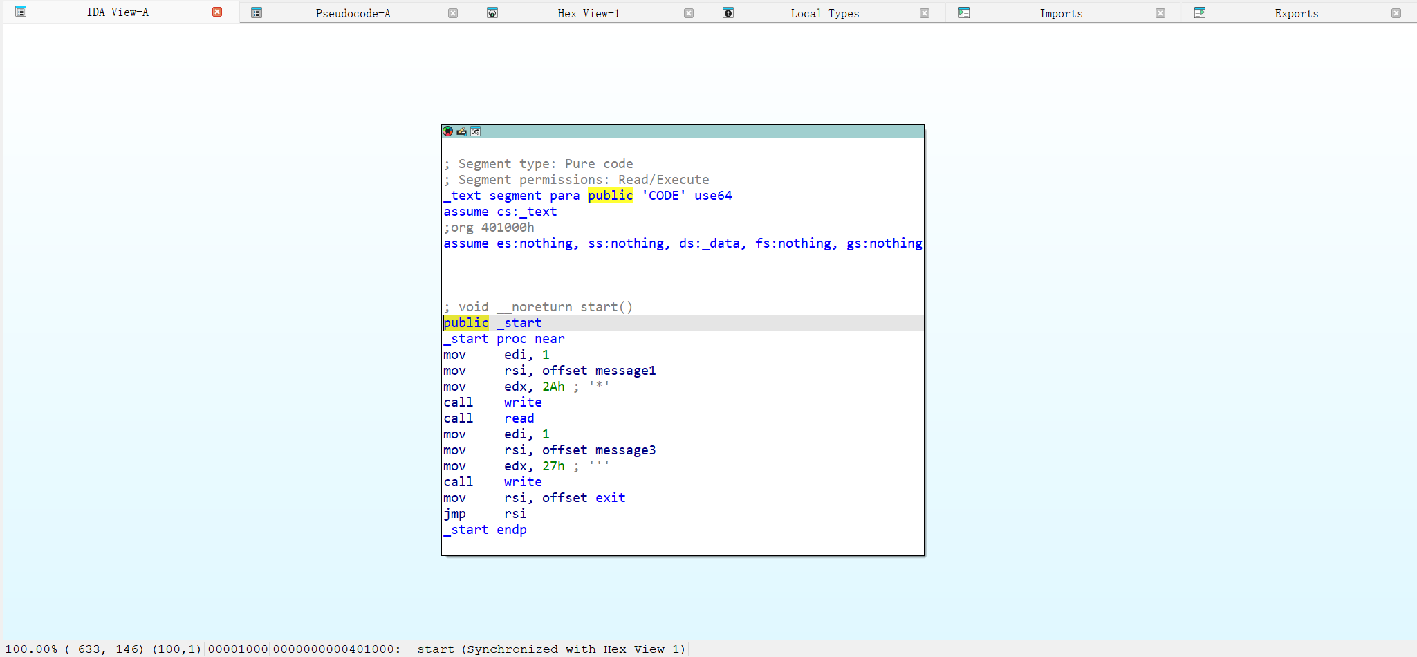Click the '_start endp' line

point(485,530)
